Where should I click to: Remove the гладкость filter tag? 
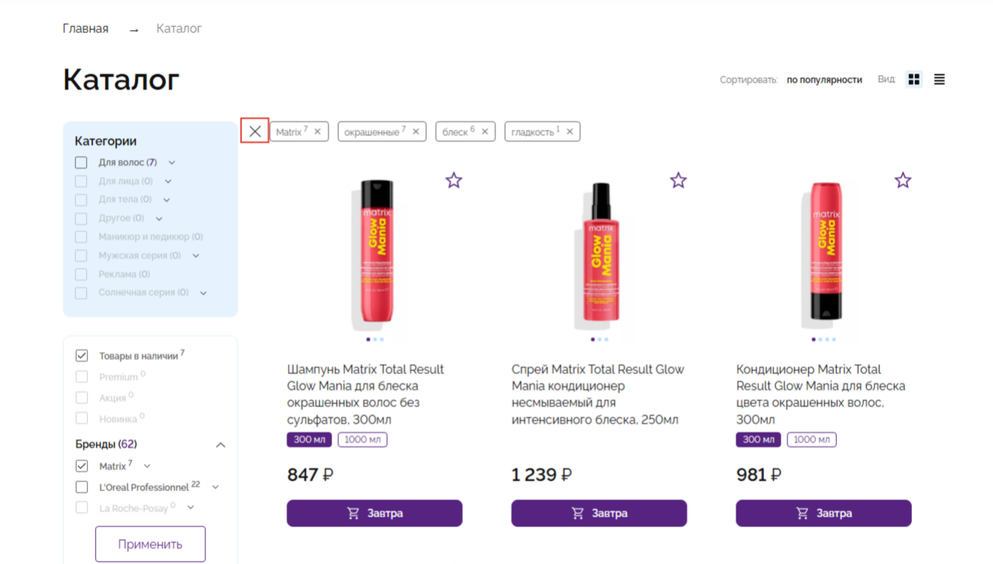point(570,132)
